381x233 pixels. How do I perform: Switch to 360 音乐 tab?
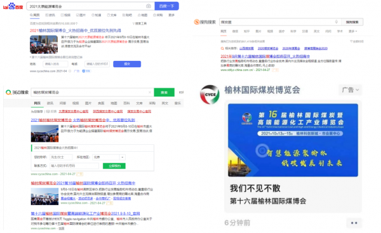(x=178, y=103)
